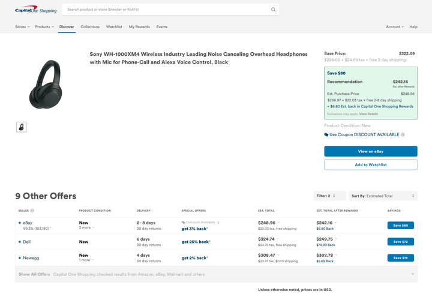
Task: Select the small headphones thumbnail
Action: tap(21, 127)
